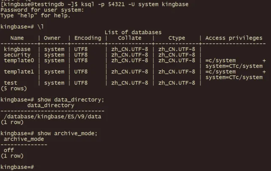The height and width of the screenshot is (171, 271).
Task: Click the Access privileges column header
Action: point(234,38)
